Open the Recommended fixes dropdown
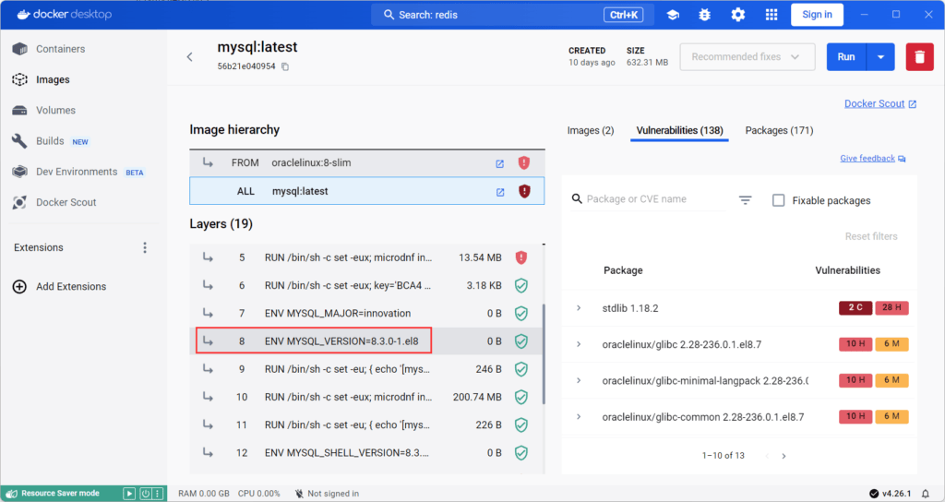Image resolution: width=945 pixels, height=502 pixels. click(x=748, y=57)
